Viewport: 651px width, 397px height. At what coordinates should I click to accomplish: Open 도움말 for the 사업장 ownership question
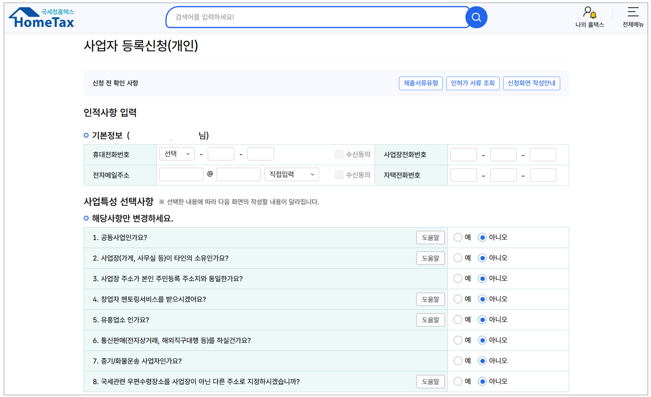coord(430,258)
